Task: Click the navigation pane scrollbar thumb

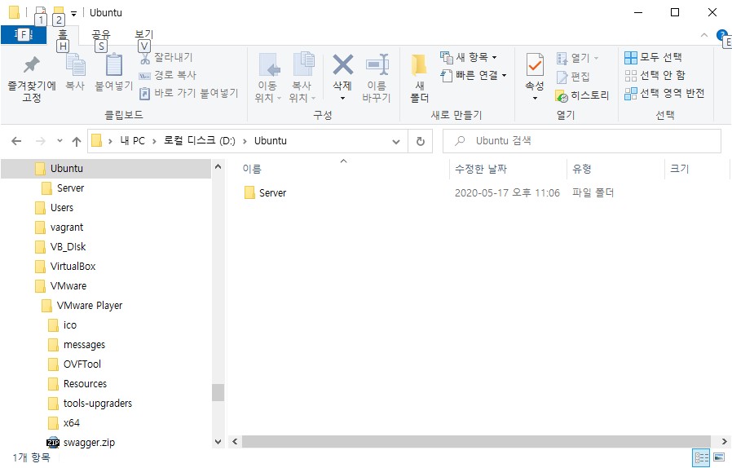Action: (x=218, y=392)
